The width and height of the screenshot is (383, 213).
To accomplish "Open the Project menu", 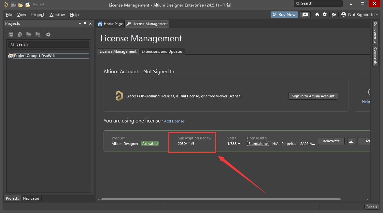I will [x=38, y=15].
